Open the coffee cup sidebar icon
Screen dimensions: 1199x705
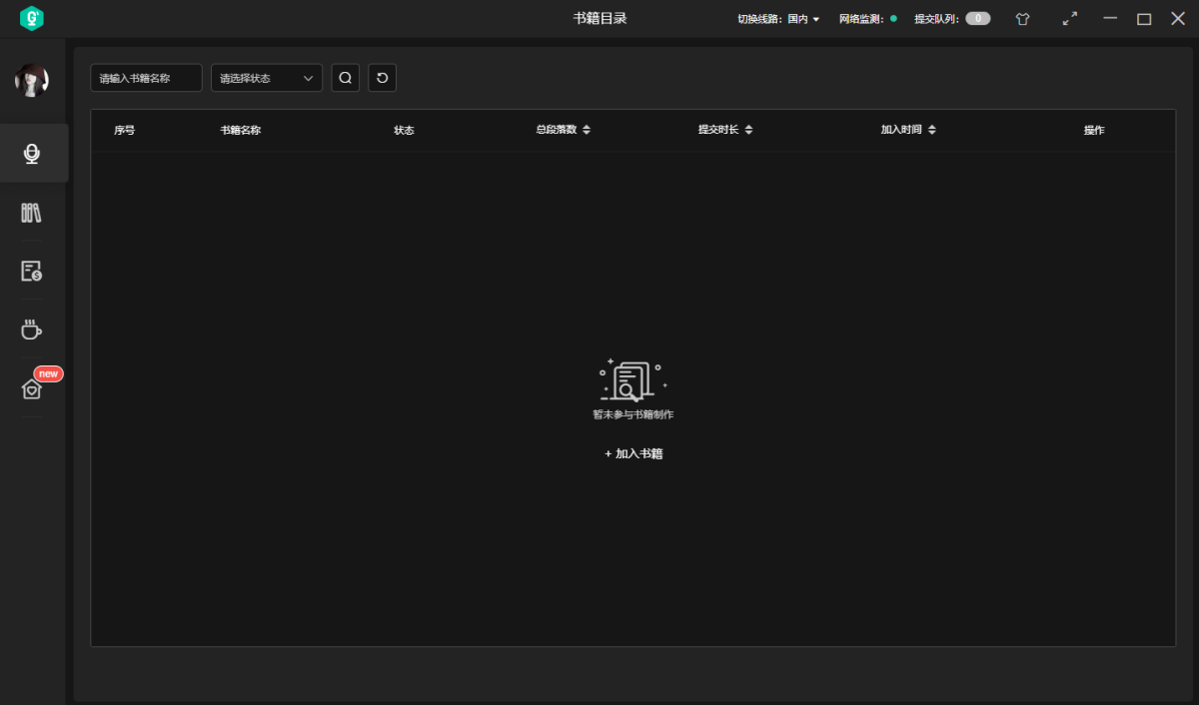click(32, 330)
